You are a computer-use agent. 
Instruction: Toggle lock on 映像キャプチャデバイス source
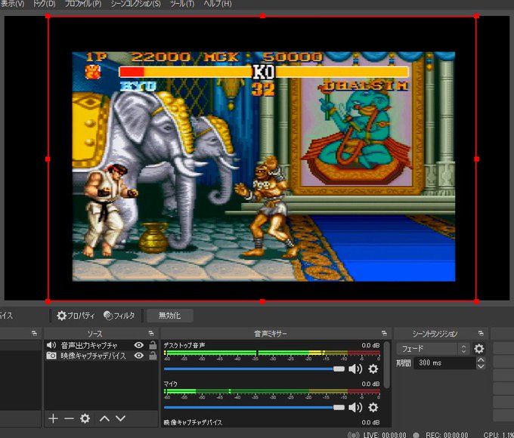coord(153,356)
